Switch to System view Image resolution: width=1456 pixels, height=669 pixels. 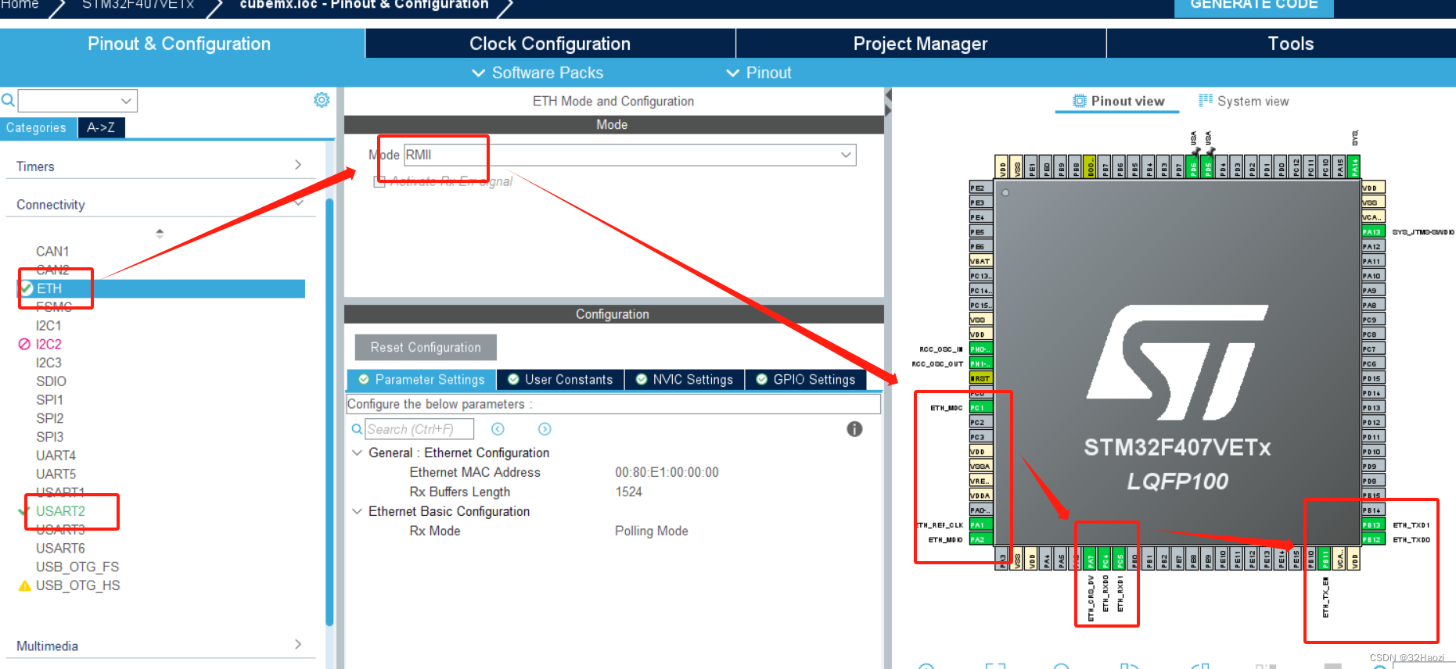coord(1244,101)
